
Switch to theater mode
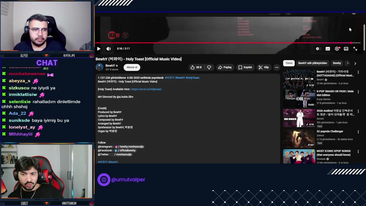pos(346,49)
